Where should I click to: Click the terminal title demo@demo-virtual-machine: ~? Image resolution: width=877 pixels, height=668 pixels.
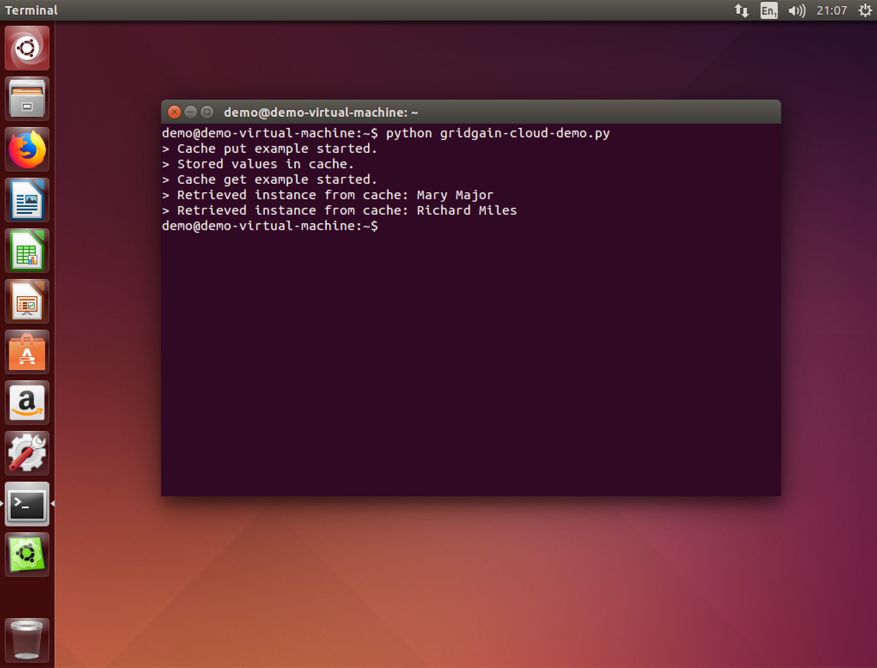[x=321, y=112]
